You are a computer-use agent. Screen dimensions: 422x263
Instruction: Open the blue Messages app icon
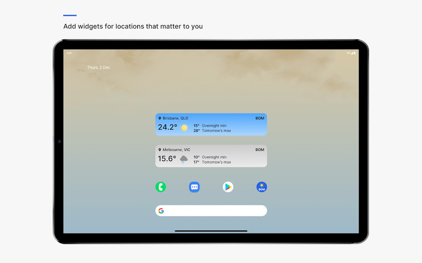[195, 187]
